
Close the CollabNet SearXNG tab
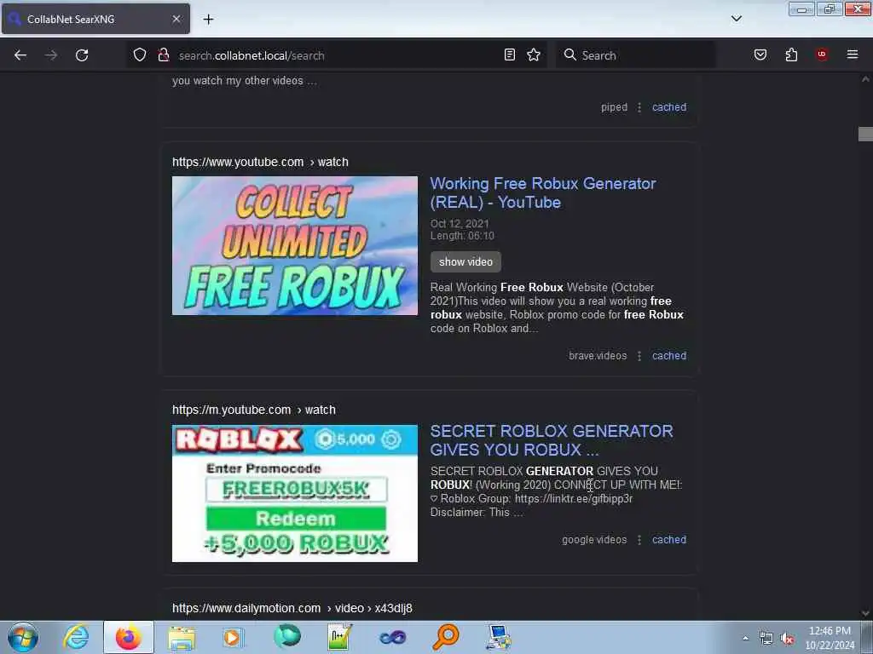click(176, 19)
